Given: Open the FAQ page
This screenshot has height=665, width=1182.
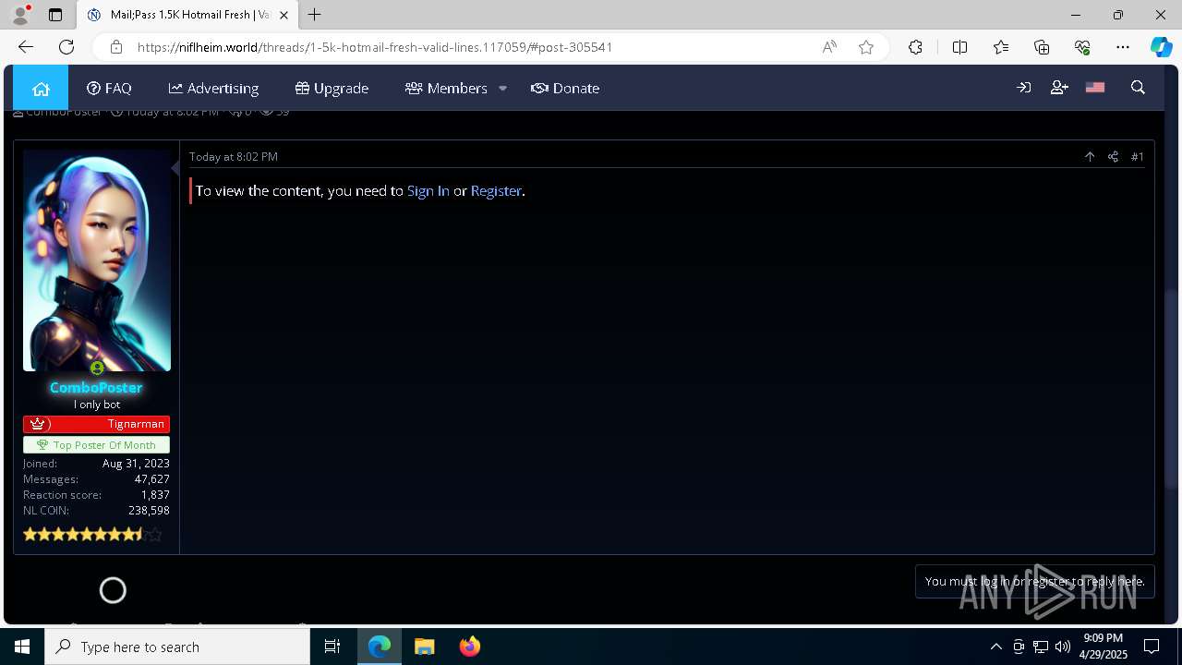Looking at the screenshot, I should click(109, 88).
